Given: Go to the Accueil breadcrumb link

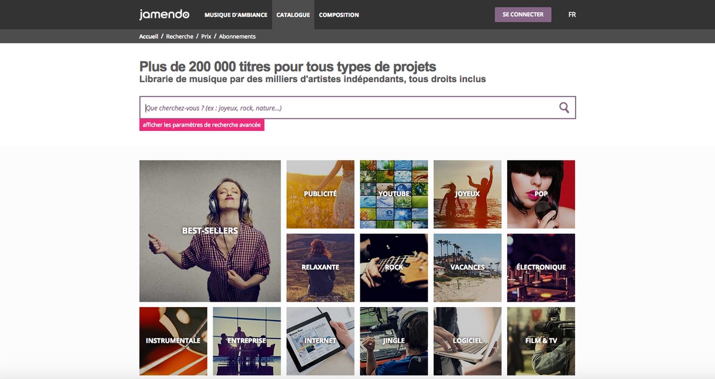Looking at the screenshot, I should (149, 36).
